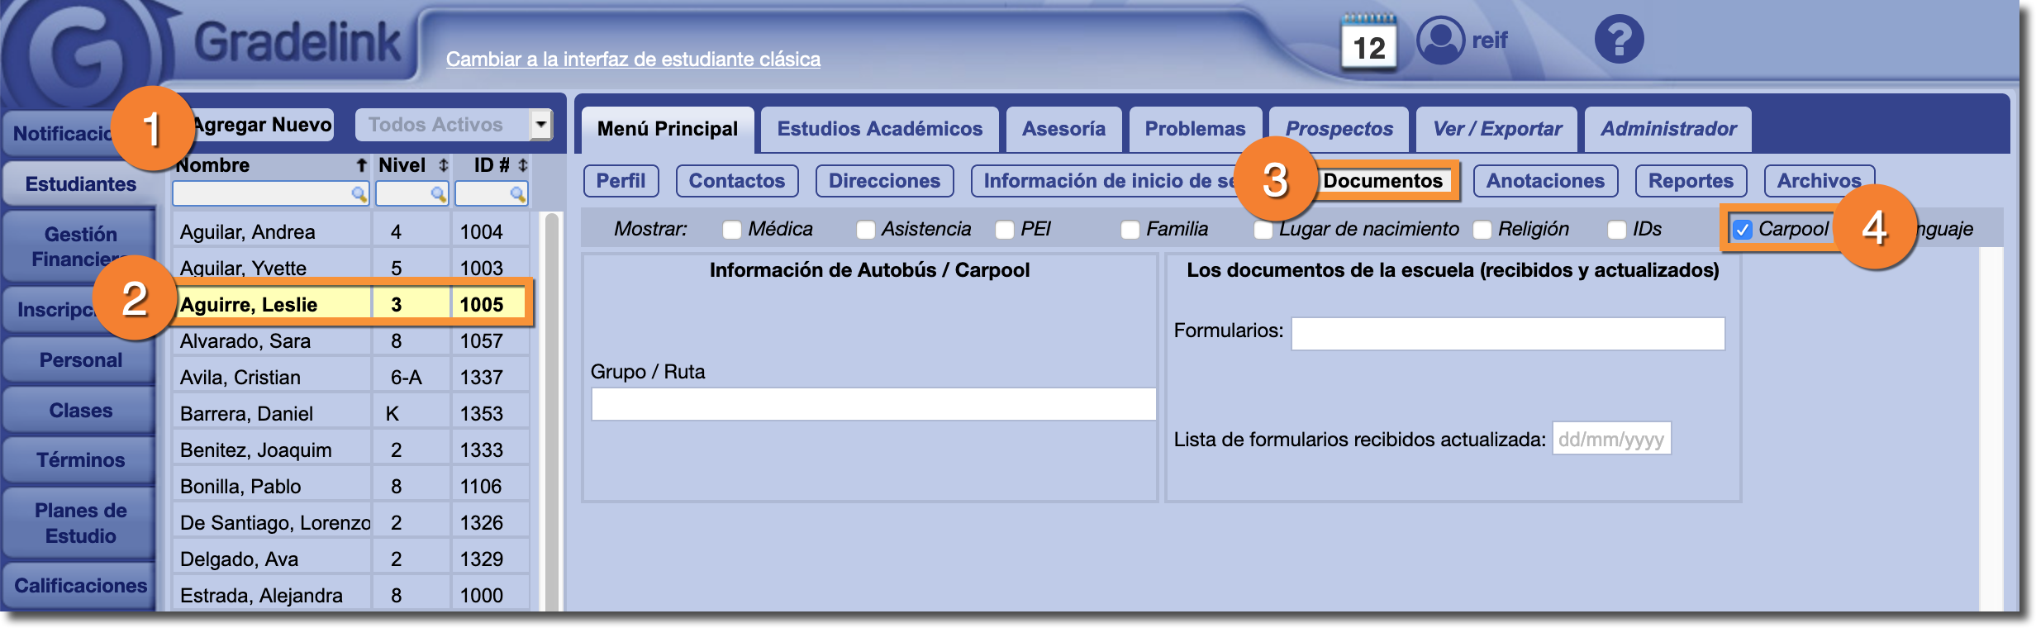2036x628 pixels.
Task: Click magnifier icon in ID # search field
Action: point(517,194)
